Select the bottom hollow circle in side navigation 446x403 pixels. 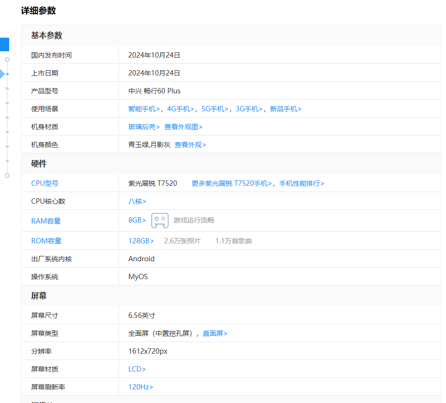click(7, 176)
